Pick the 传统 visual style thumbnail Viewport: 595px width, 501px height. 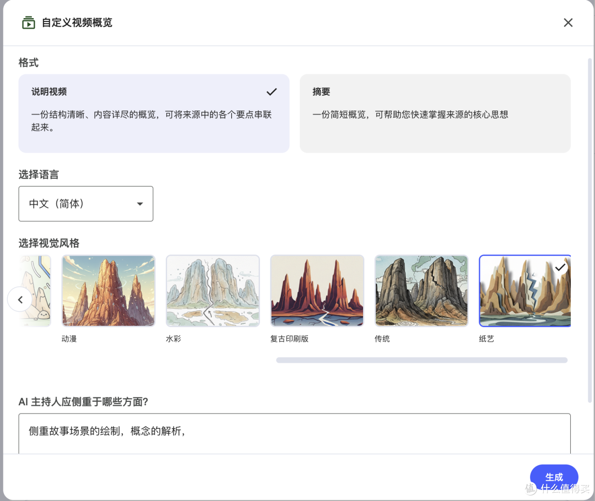(x=421, y=291)
